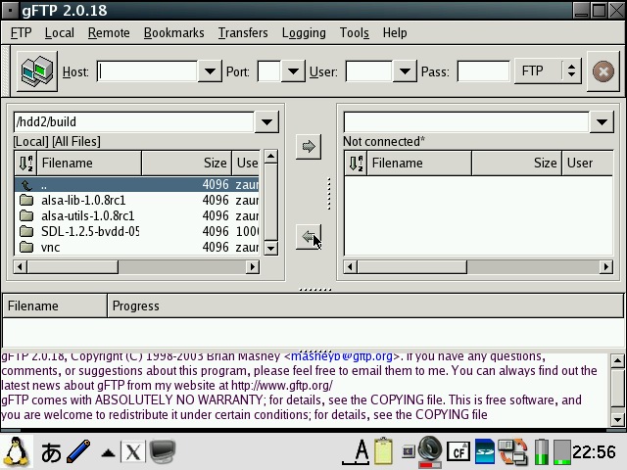This screenshot has height=470, width=627.
Task: Click into the Pass input field
Action: point(483,71)
